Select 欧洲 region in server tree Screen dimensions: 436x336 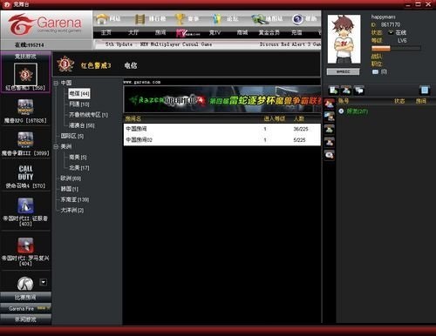pos(71,178)
